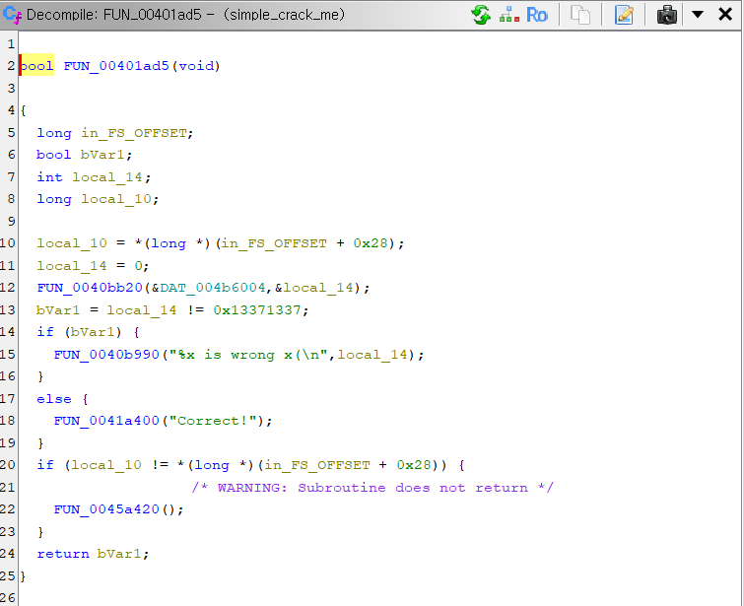Toggle the 'Ro' read-only icon
Viewport: 744px width, 606px height.
pyautogui.click(x=537, y=15)
